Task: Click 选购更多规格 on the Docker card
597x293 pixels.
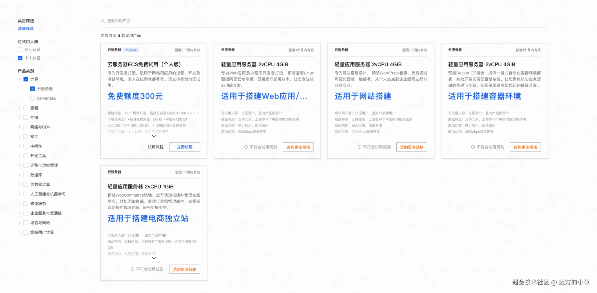Action: (x=525, y=147)
